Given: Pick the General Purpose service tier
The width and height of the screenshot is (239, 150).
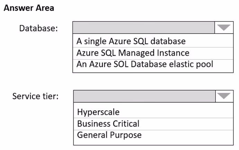Looking at the screenshot, I should coord(153,135).
